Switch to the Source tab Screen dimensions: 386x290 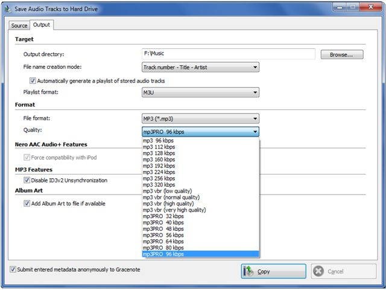(19, 25)
